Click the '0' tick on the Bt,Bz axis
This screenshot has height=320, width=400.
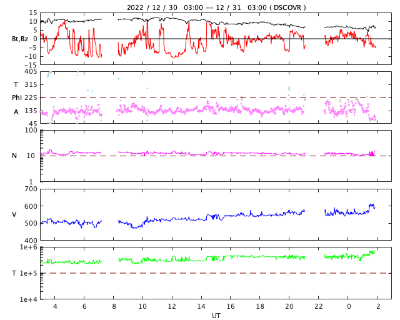click(35, 39)
